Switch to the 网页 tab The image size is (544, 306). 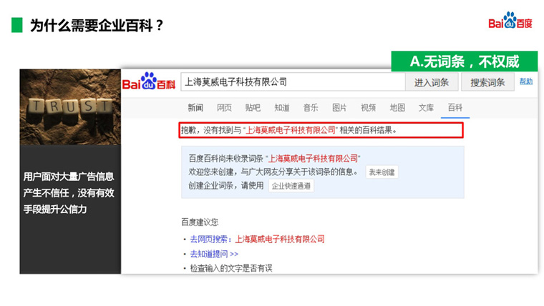(224, 108)
